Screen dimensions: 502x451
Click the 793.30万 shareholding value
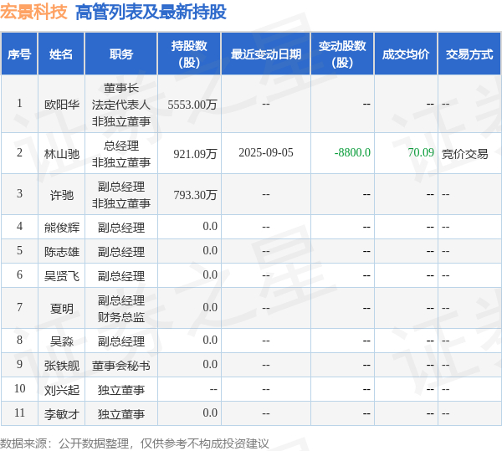195,195
